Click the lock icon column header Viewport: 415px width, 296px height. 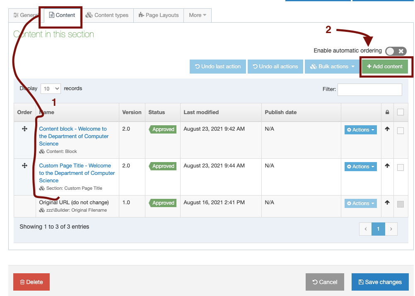pyautogui.click(x=387, y=112)
